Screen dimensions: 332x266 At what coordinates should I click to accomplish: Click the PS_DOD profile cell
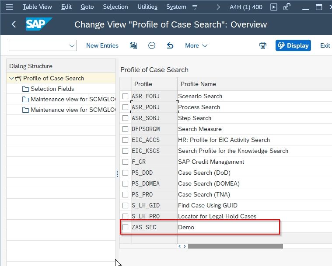point(154,173)
